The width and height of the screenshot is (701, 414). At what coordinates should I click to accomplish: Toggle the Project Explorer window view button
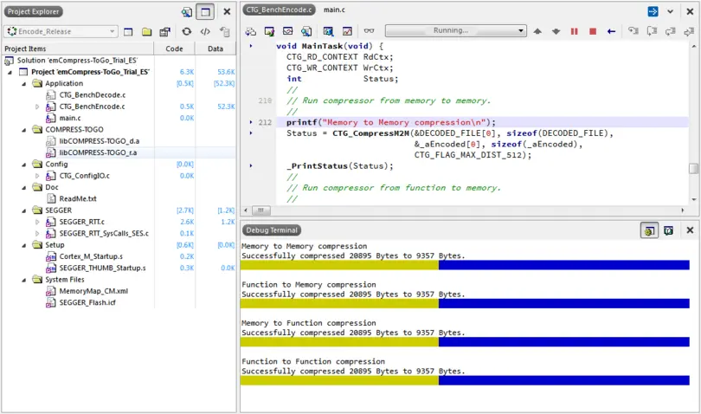pyautogui.click(x=205, y=11)
